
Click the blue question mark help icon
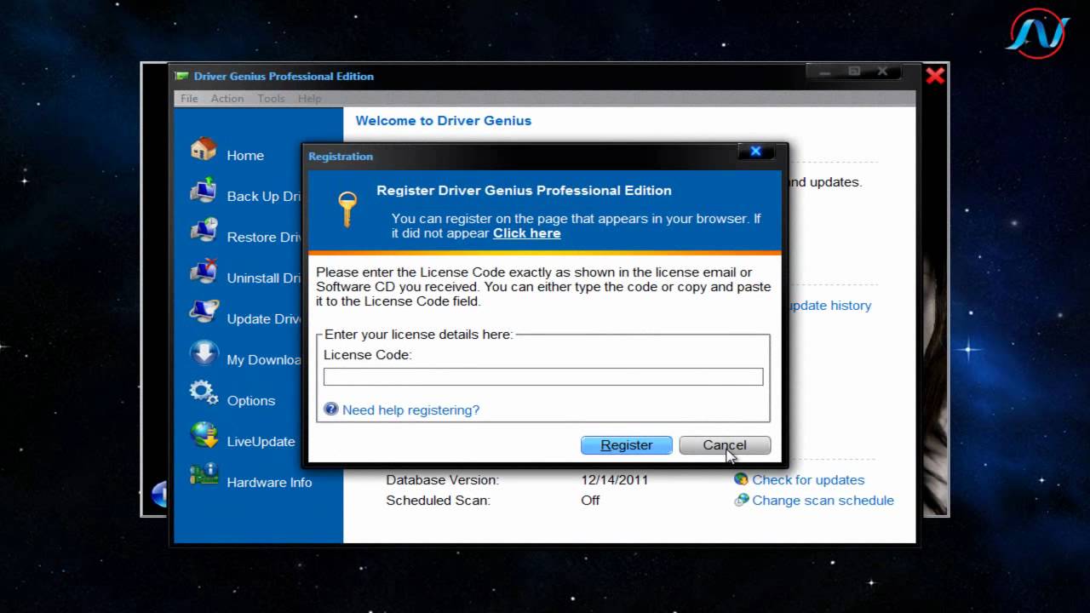click(331, 410)
